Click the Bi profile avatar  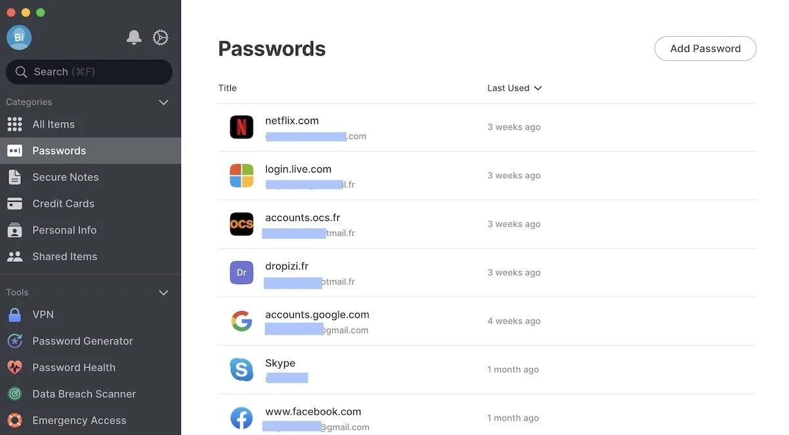pyautogui.click(x=19, y=37)
